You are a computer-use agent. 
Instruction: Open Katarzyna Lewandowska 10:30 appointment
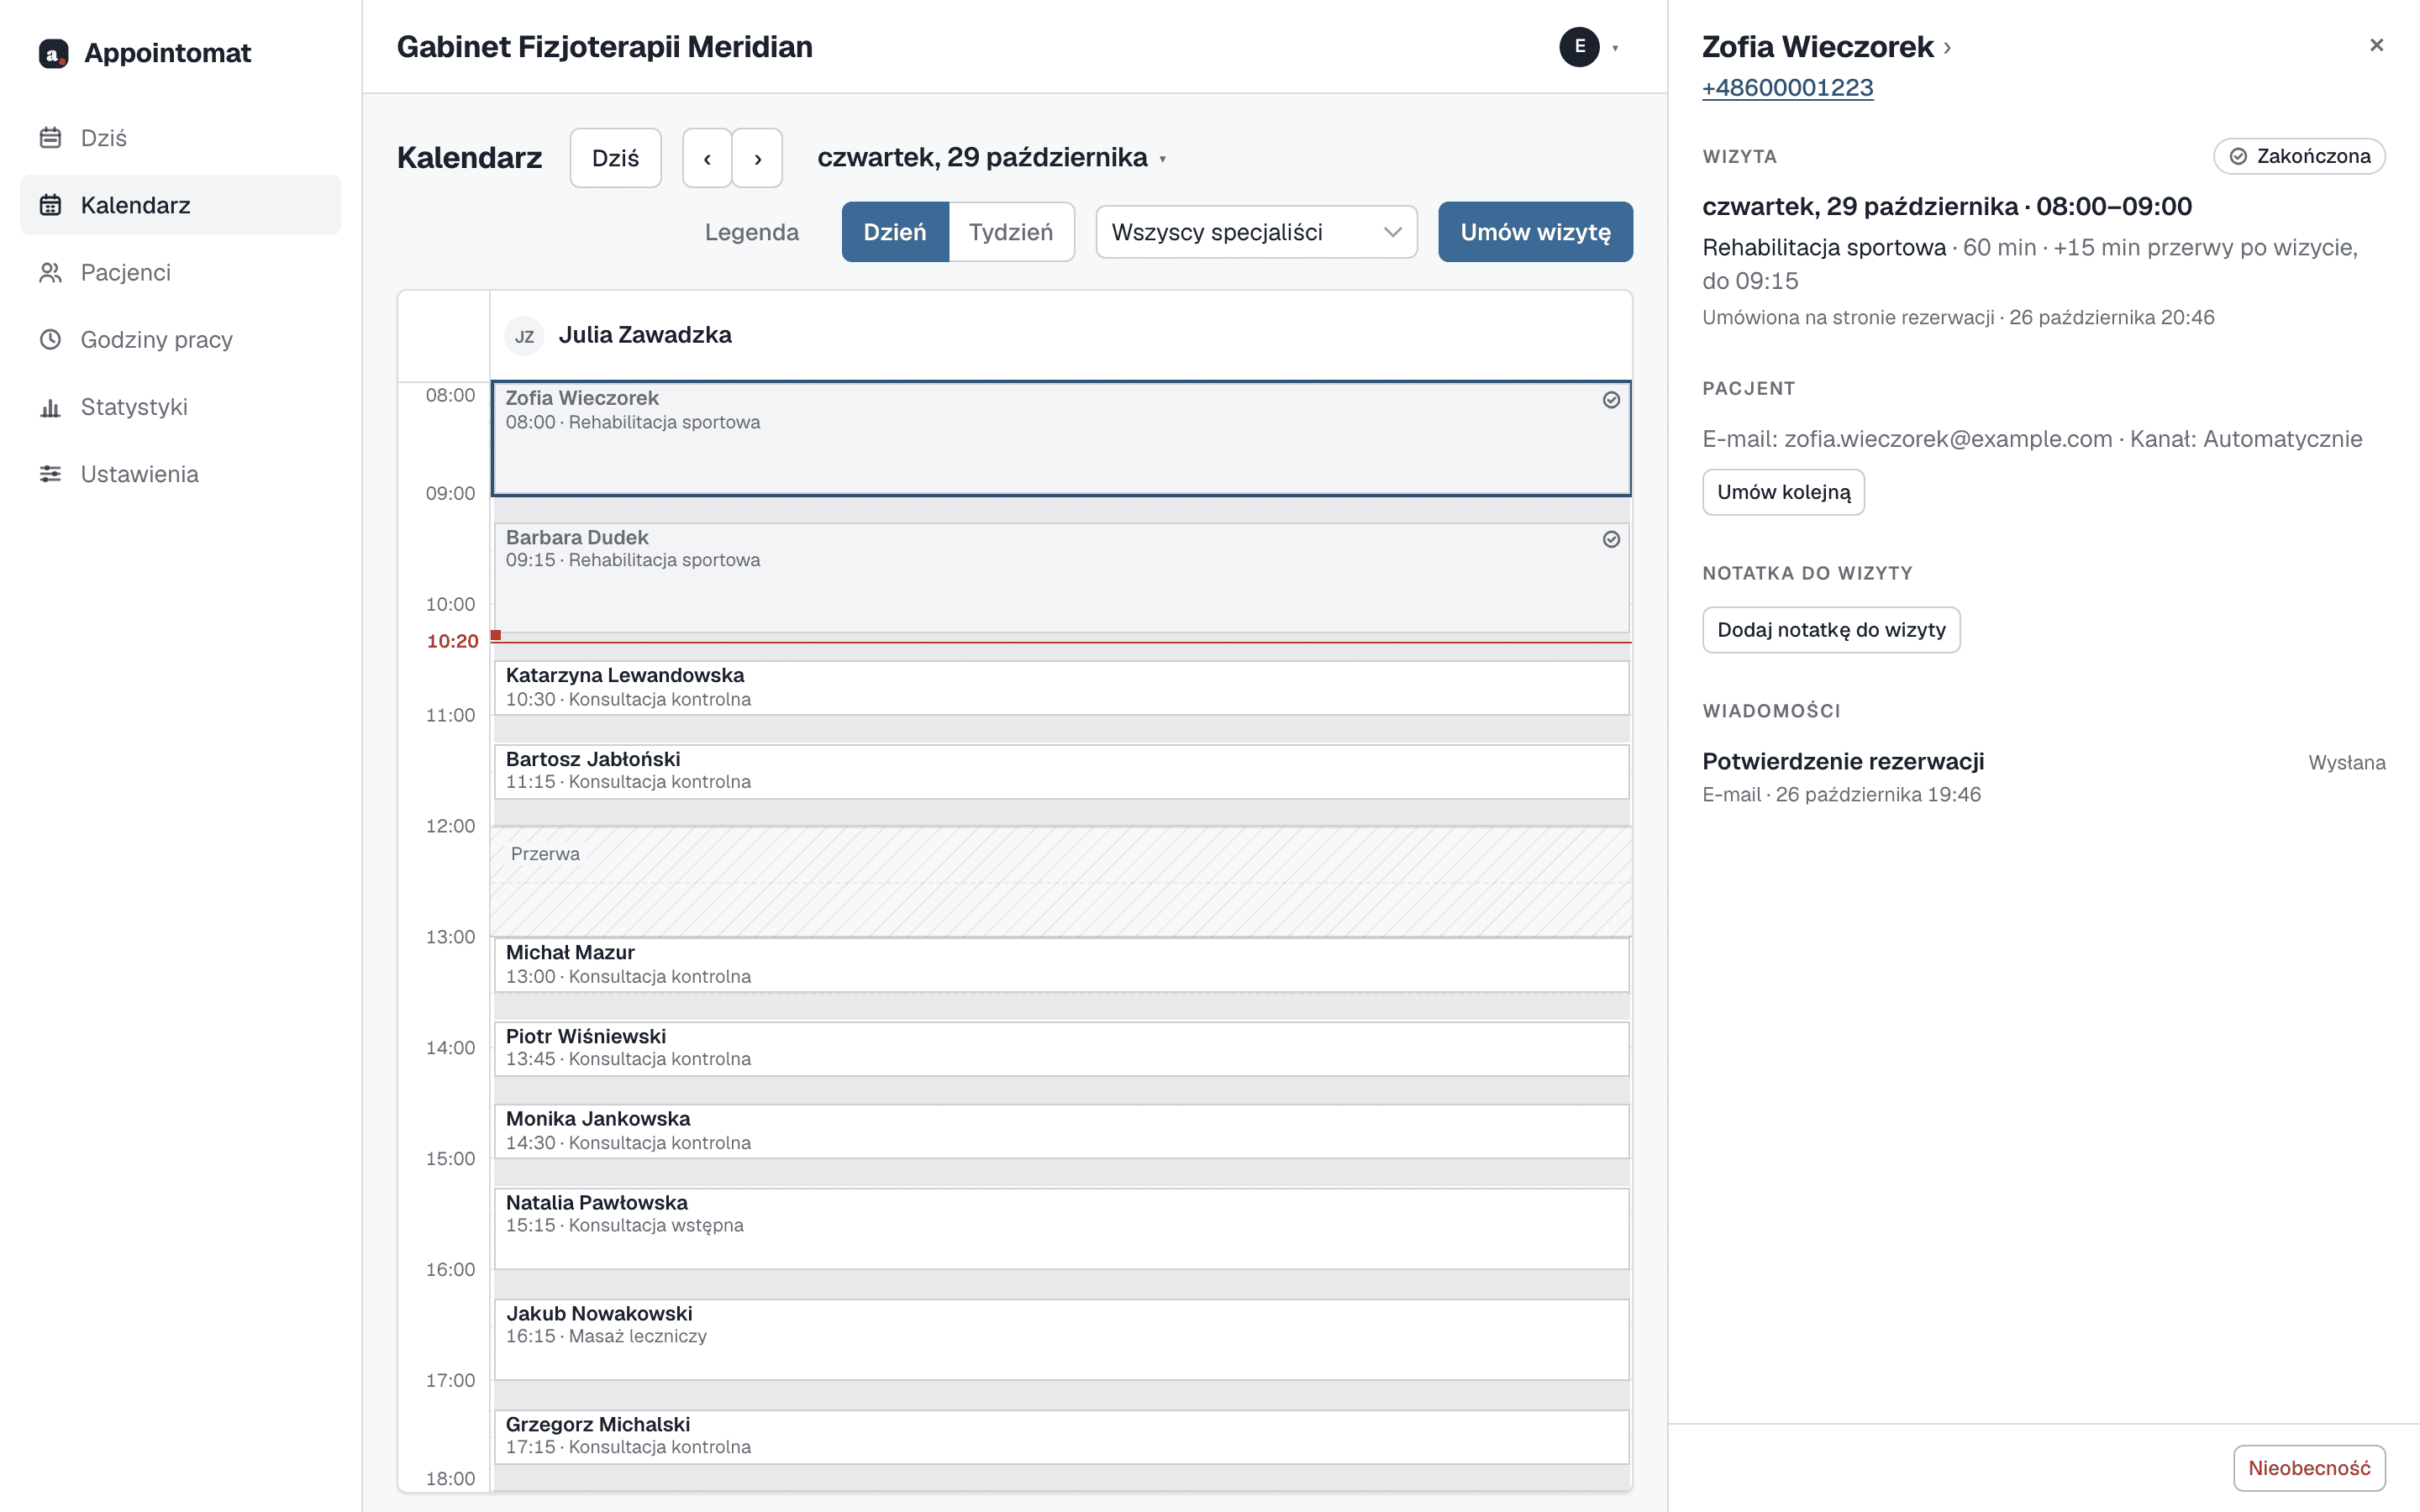(x=1061, y=687)
